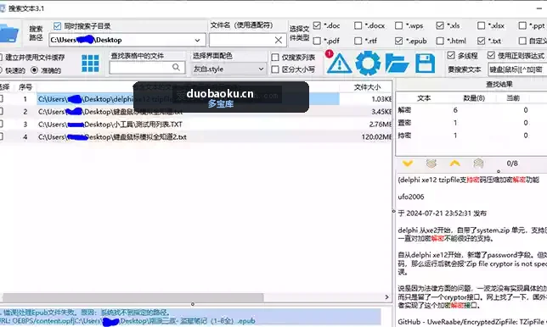Enable the *.wps file type
Image resolution: width=547 pixels, height=327 pixels.
click(x=398, y=25)
